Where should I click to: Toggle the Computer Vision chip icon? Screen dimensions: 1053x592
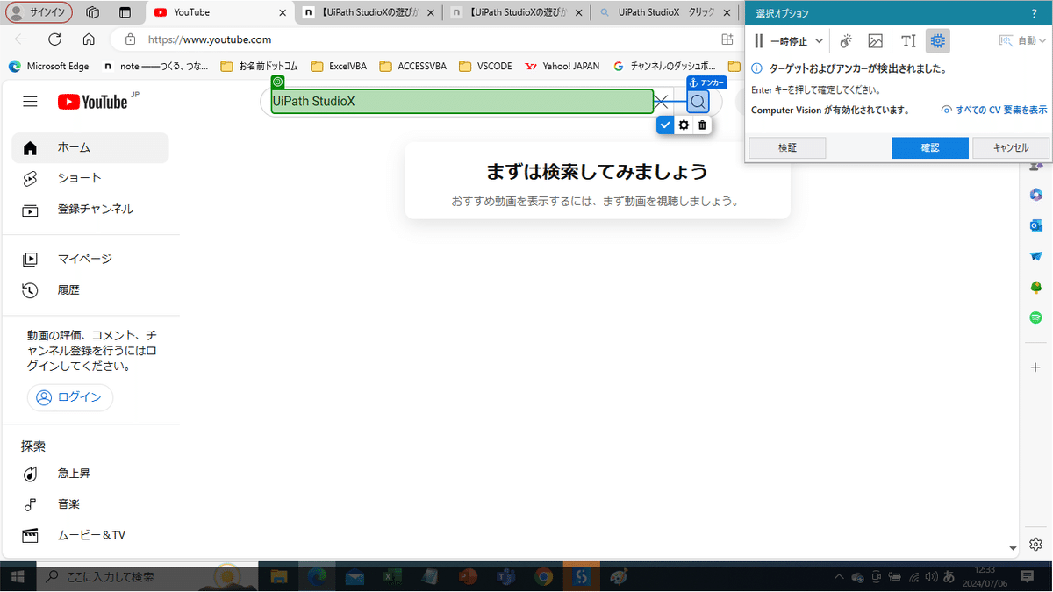(x=937, y=41)
